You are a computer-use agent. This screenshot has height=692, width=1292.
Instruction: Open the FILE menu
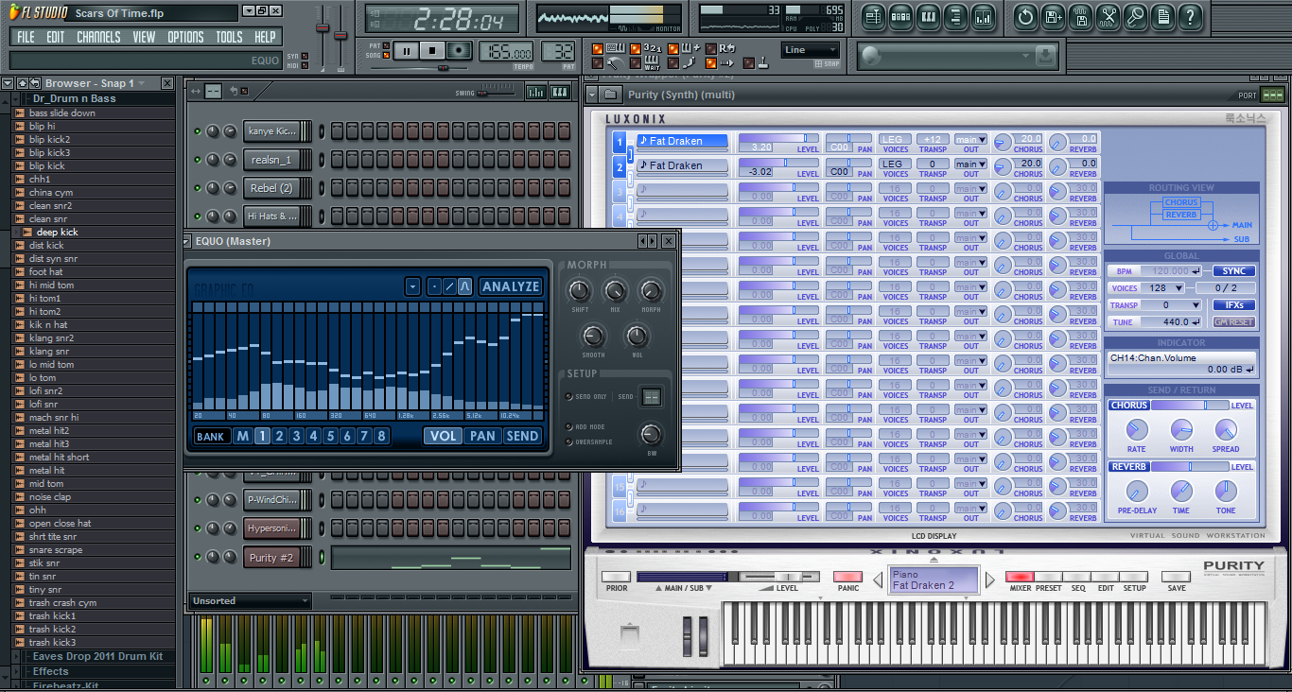click(x=26, y=37)
